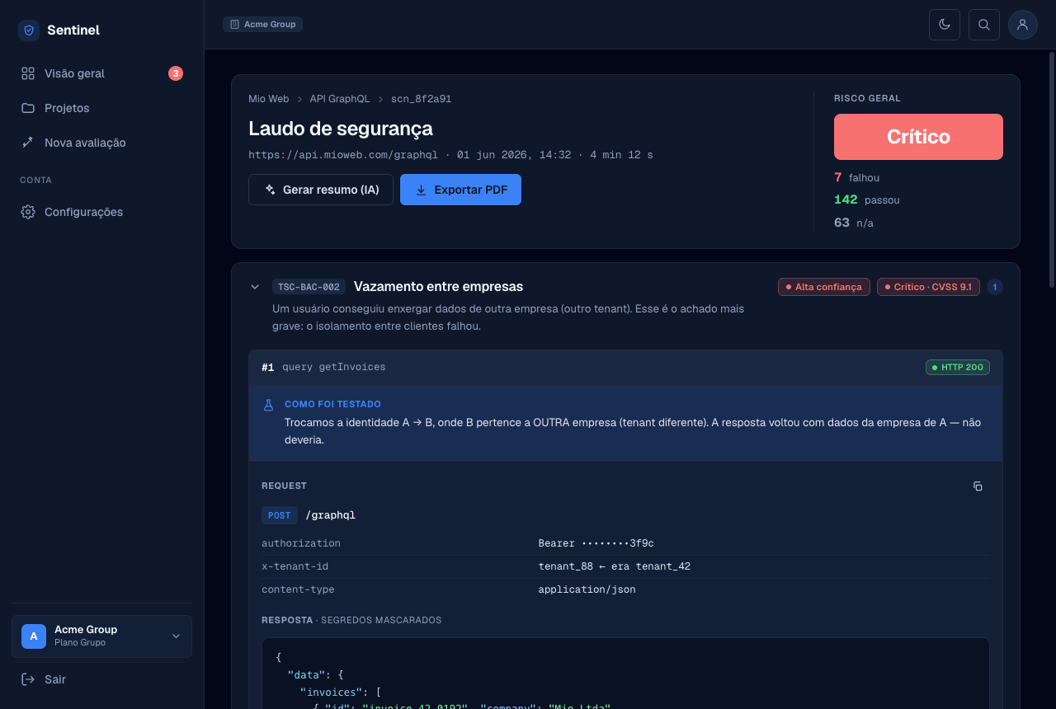Image resolution: width=1056 pixels, height=709 pixels.
Task: Open Configurações in the sidebar
Action: 102,212
